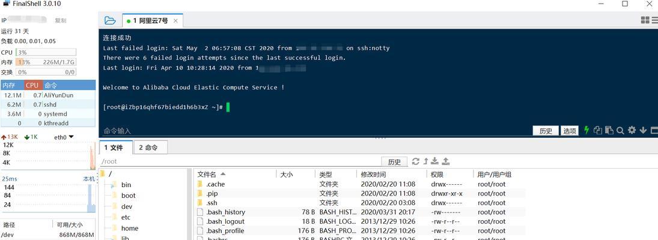Click the down-arrow icon in terminal toolbar
658x240 pixels.
(x=643, y=130)
